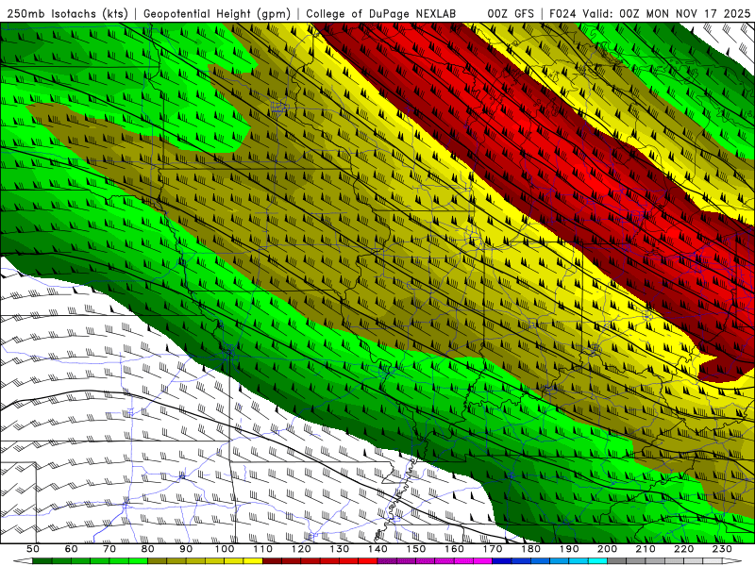Select the bright red swatch just before 140

pyautogui.click(x=368, y=560)
